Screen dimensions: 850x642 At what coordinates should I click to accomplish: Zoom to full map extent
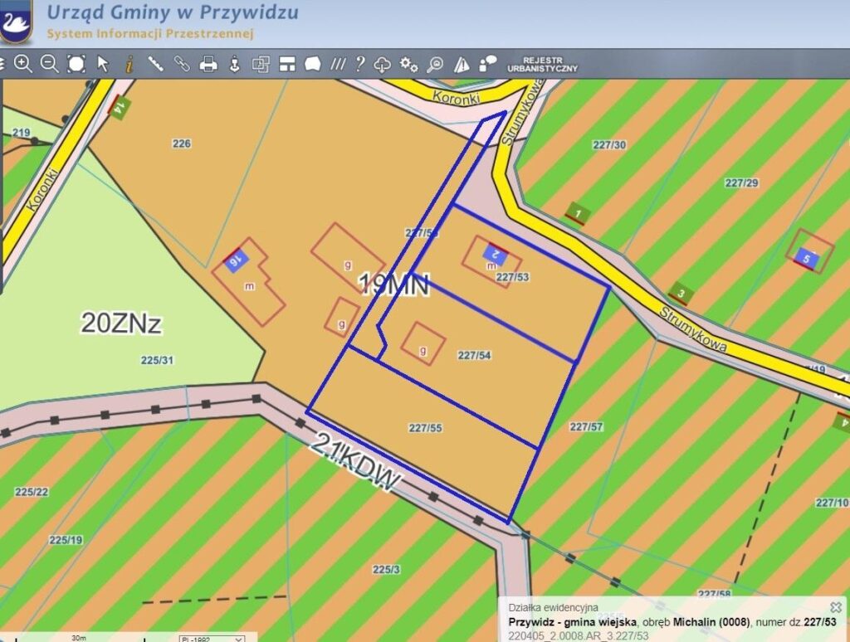(x=76, y=64)
